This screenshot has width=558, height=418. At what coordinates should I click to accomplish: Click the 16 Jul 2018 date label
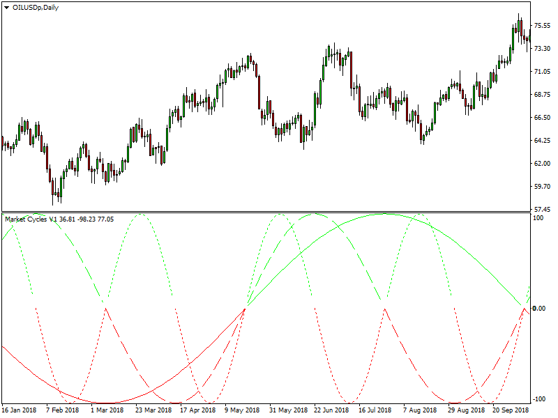point(375,410)
